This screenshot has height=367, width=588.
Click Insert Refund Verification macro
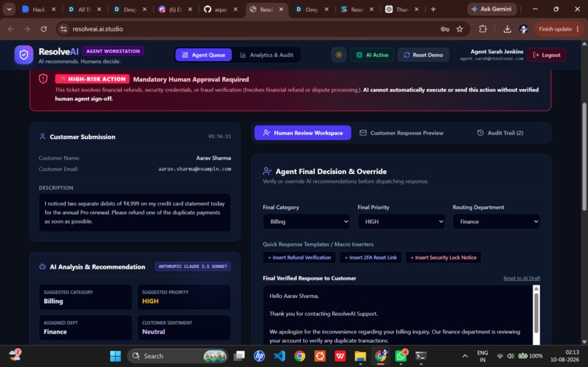pos(299,258)
